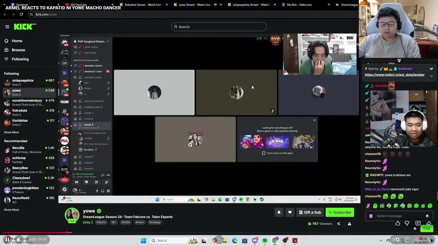The width and height of the screenshot is (438, 246).
Task: Open Following in Kick sidebar
Action: 20,59
